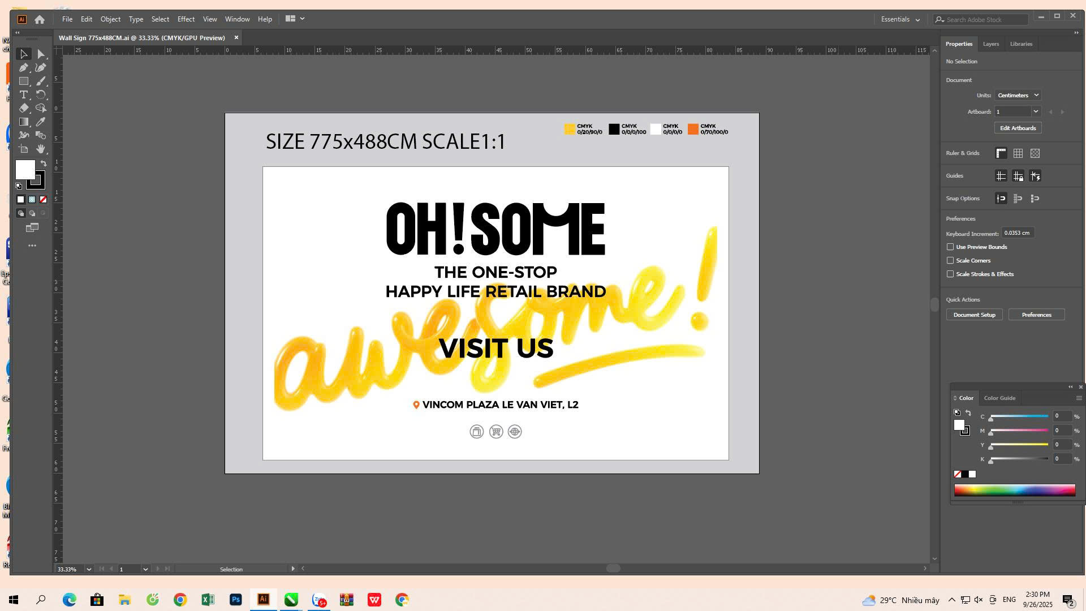Image resolution: width=1086 pixels, height=611 pixels.
Task: Open the Color panel options menu
Action: tap(1079, 398)
